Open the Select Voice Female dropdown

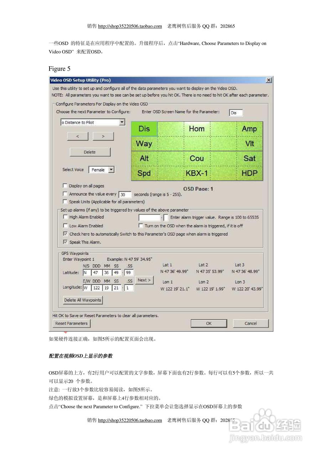point(111,170)
